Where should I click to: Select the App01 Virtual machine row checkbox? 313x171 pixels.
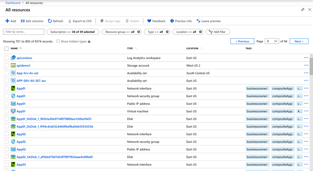[x=6, y=111]
